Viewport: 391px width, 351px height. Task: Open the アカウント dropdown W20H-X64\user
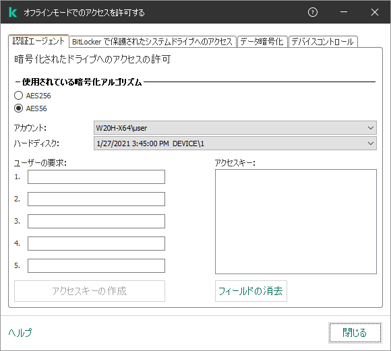coord(235,128)
